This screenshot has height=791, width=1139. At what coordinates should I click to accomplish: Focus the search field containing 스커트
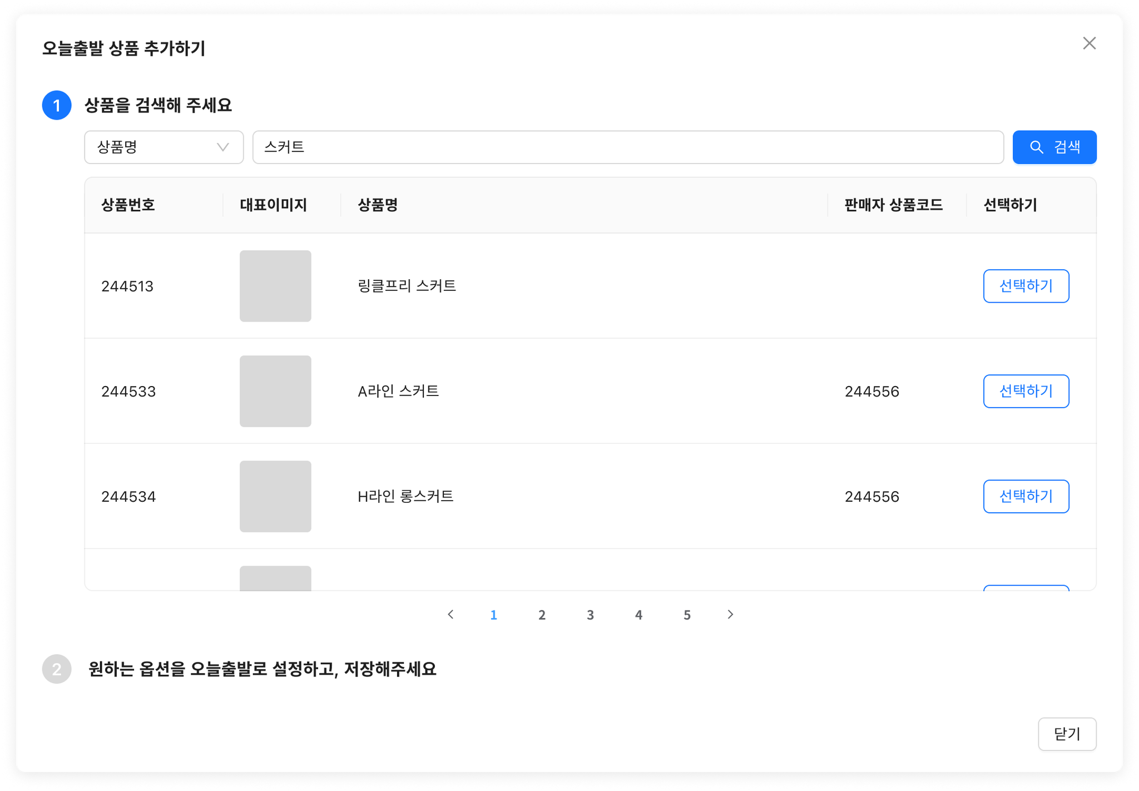[628, 147]
